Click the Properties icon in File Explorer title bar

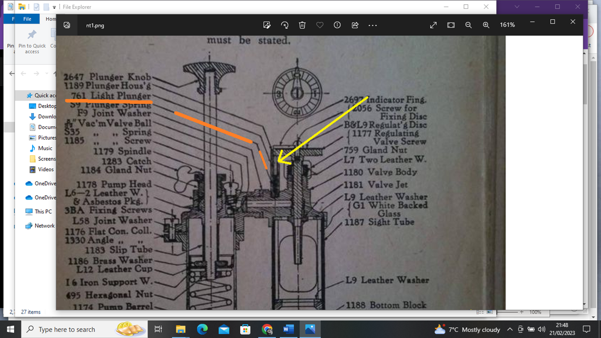click(37, 7)
